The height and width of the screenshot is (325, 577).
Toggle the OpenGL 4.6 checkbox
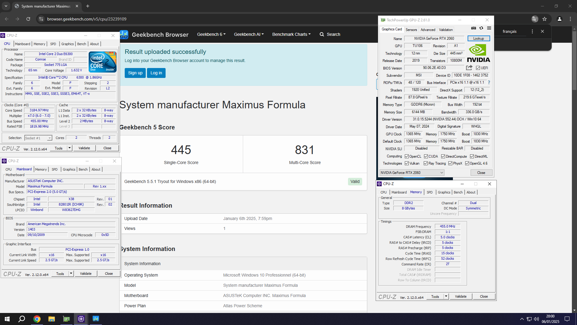coord(467,163)
